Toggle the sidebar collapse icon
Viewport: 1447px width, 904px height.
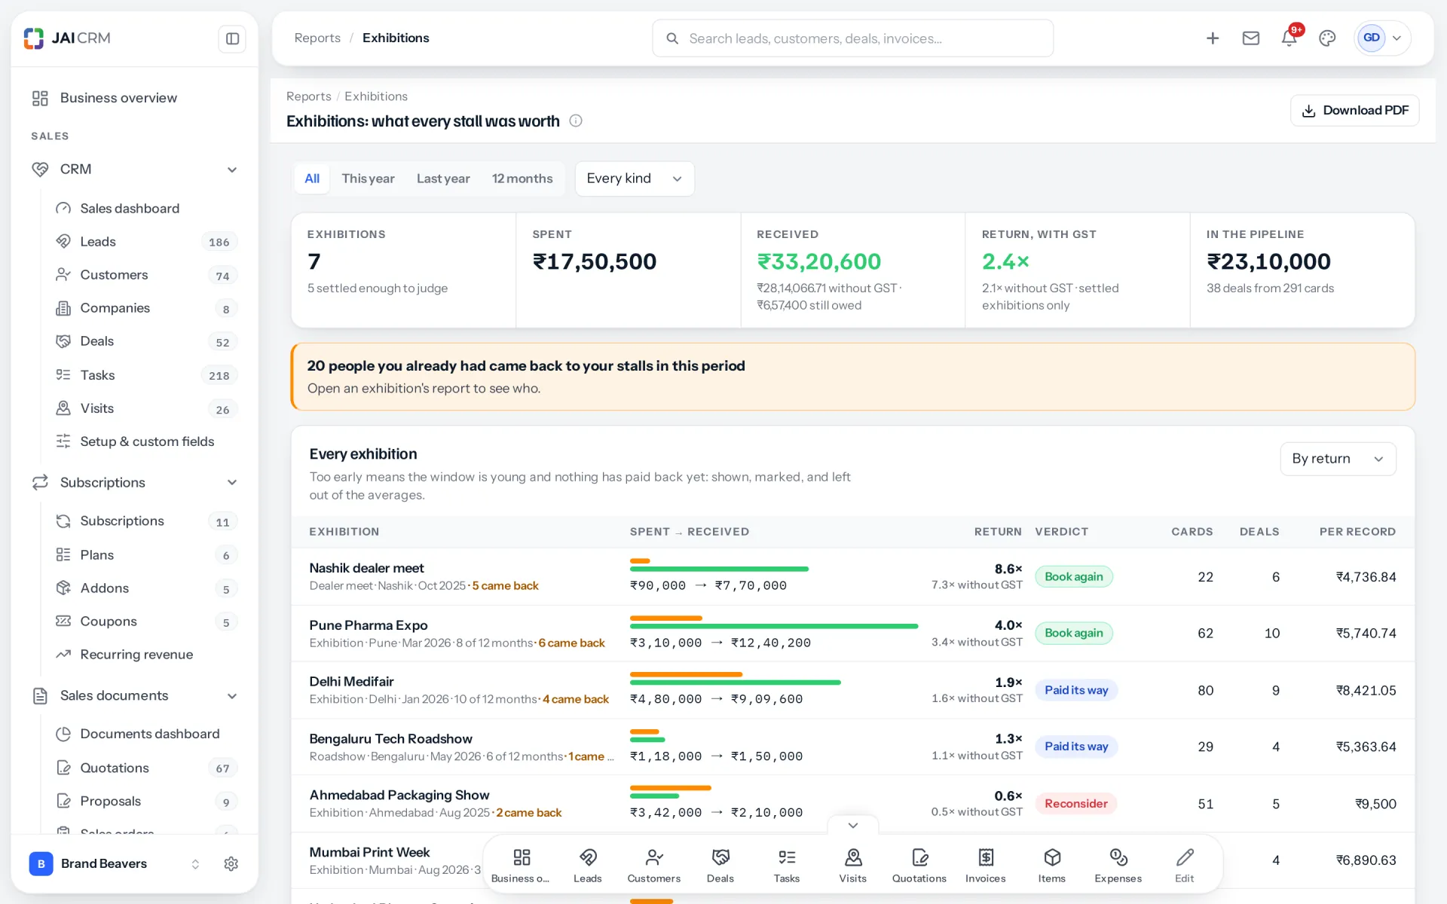click(x=232, y=38)
